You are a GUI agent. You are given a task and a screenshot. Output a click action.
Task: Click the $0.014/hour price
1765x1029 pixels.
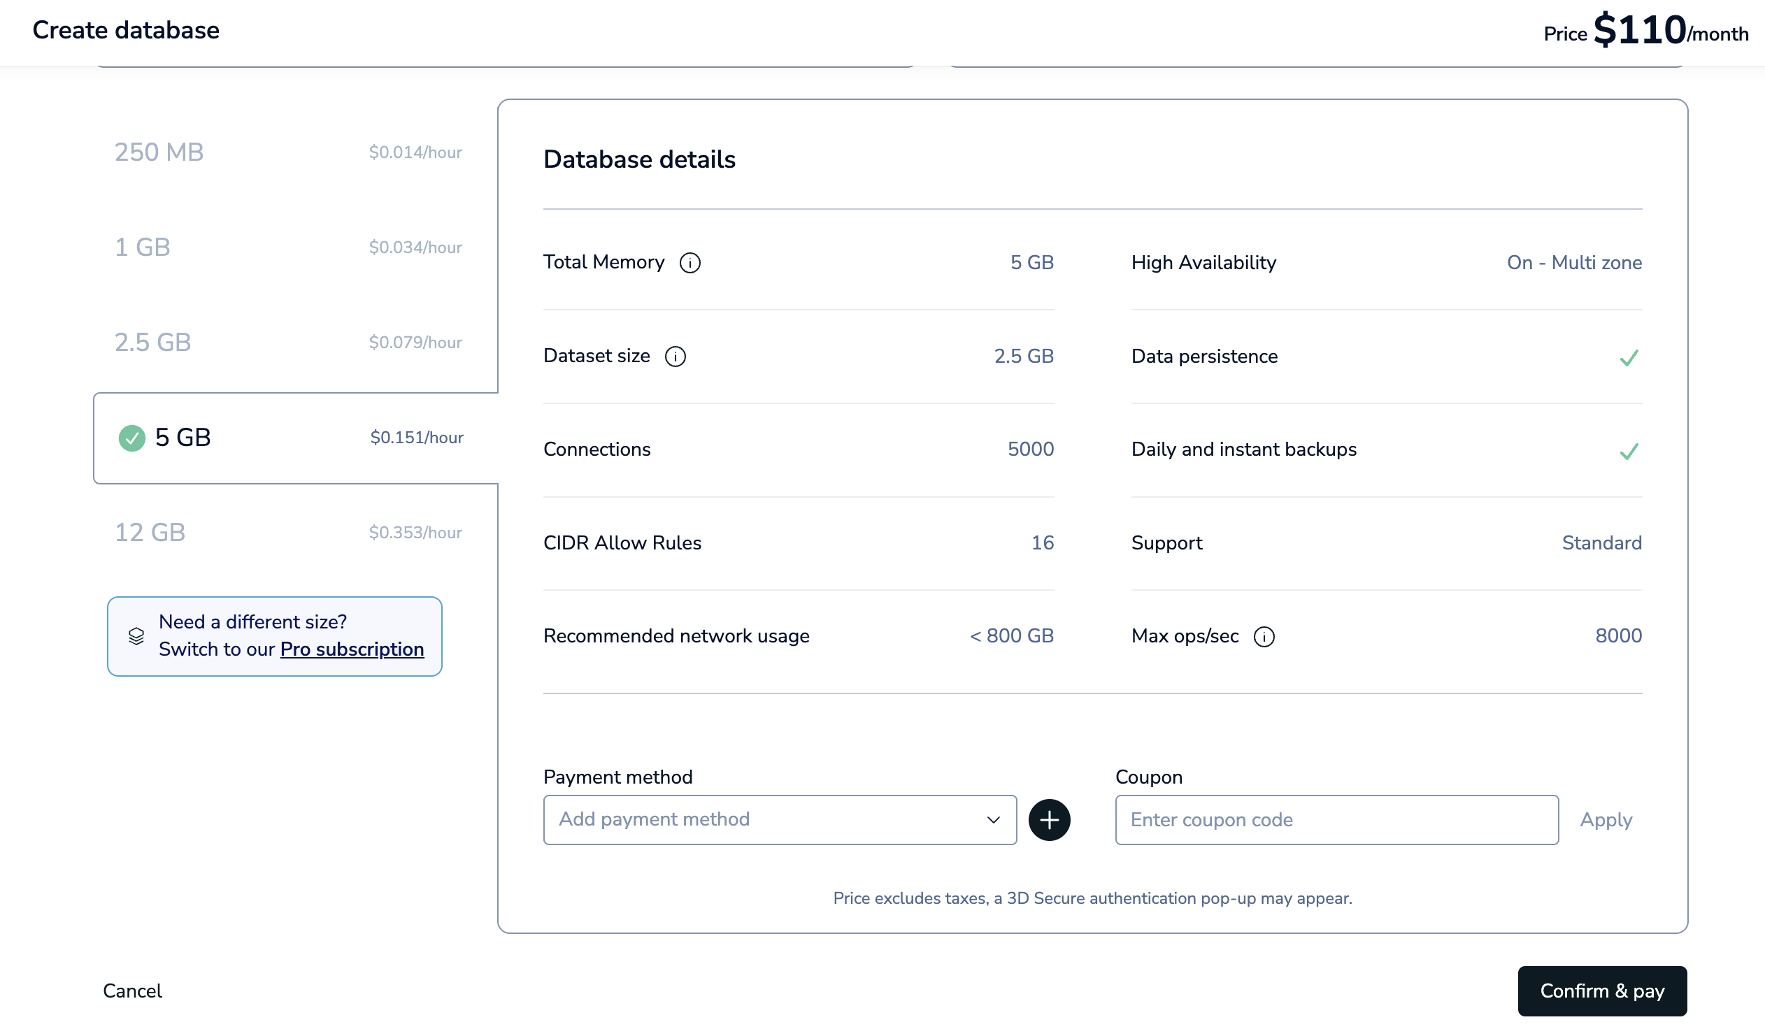coord(415,152)
